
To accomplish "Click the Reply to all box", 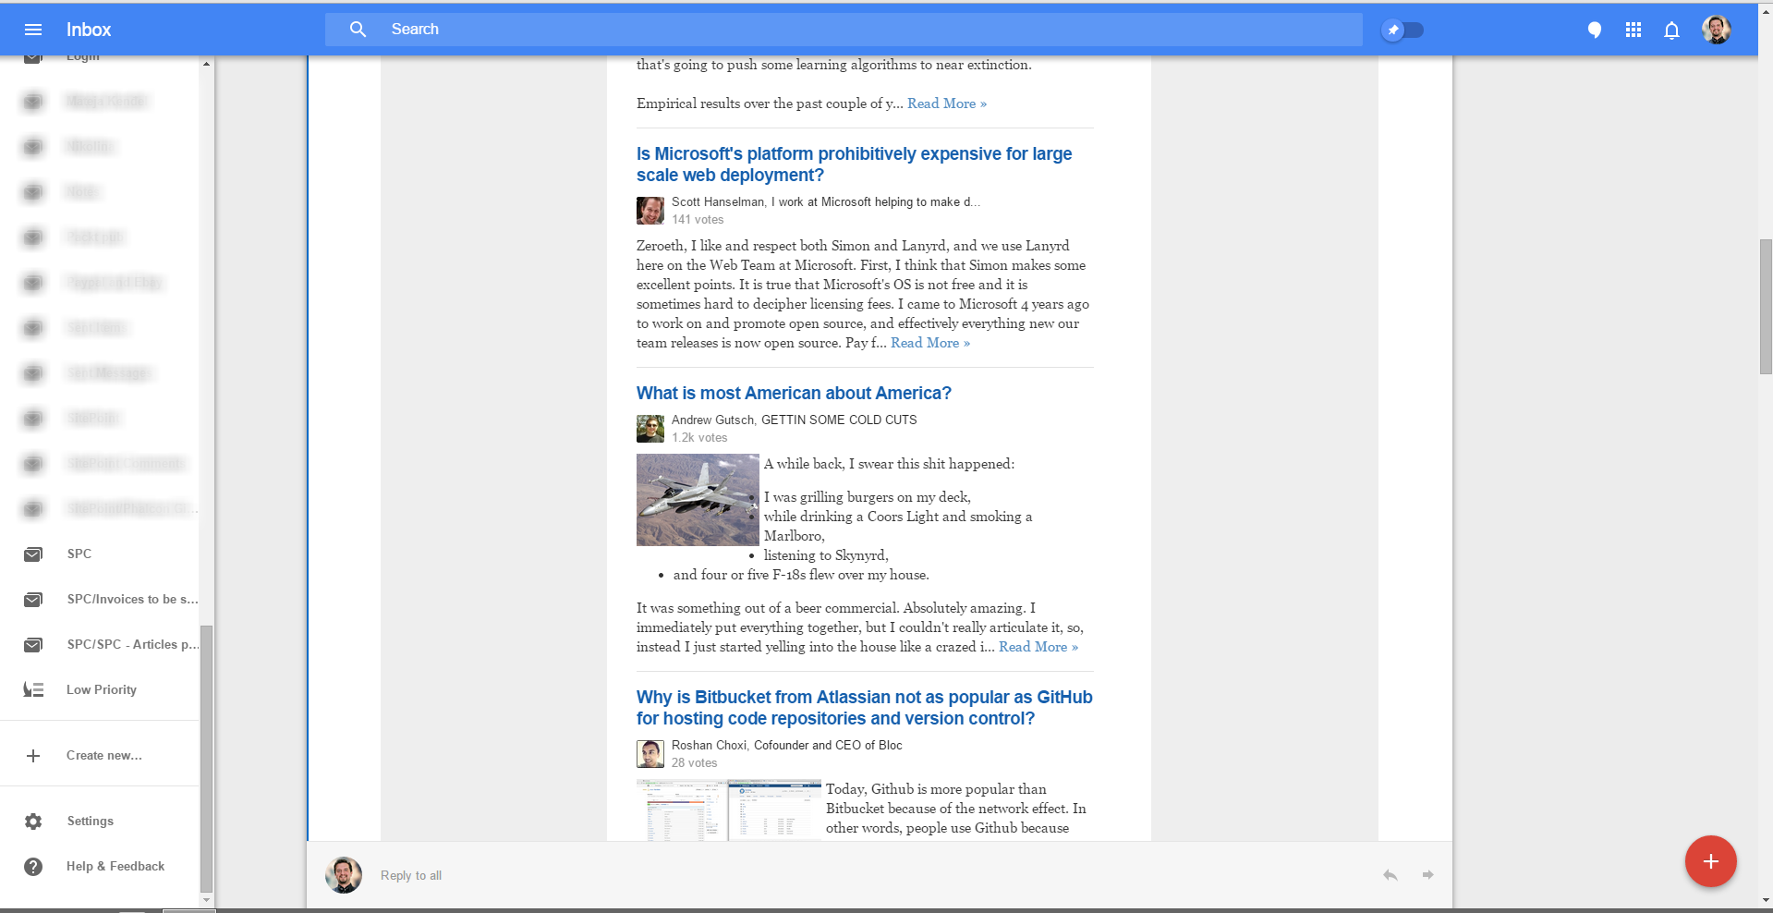I will [411, 875].
